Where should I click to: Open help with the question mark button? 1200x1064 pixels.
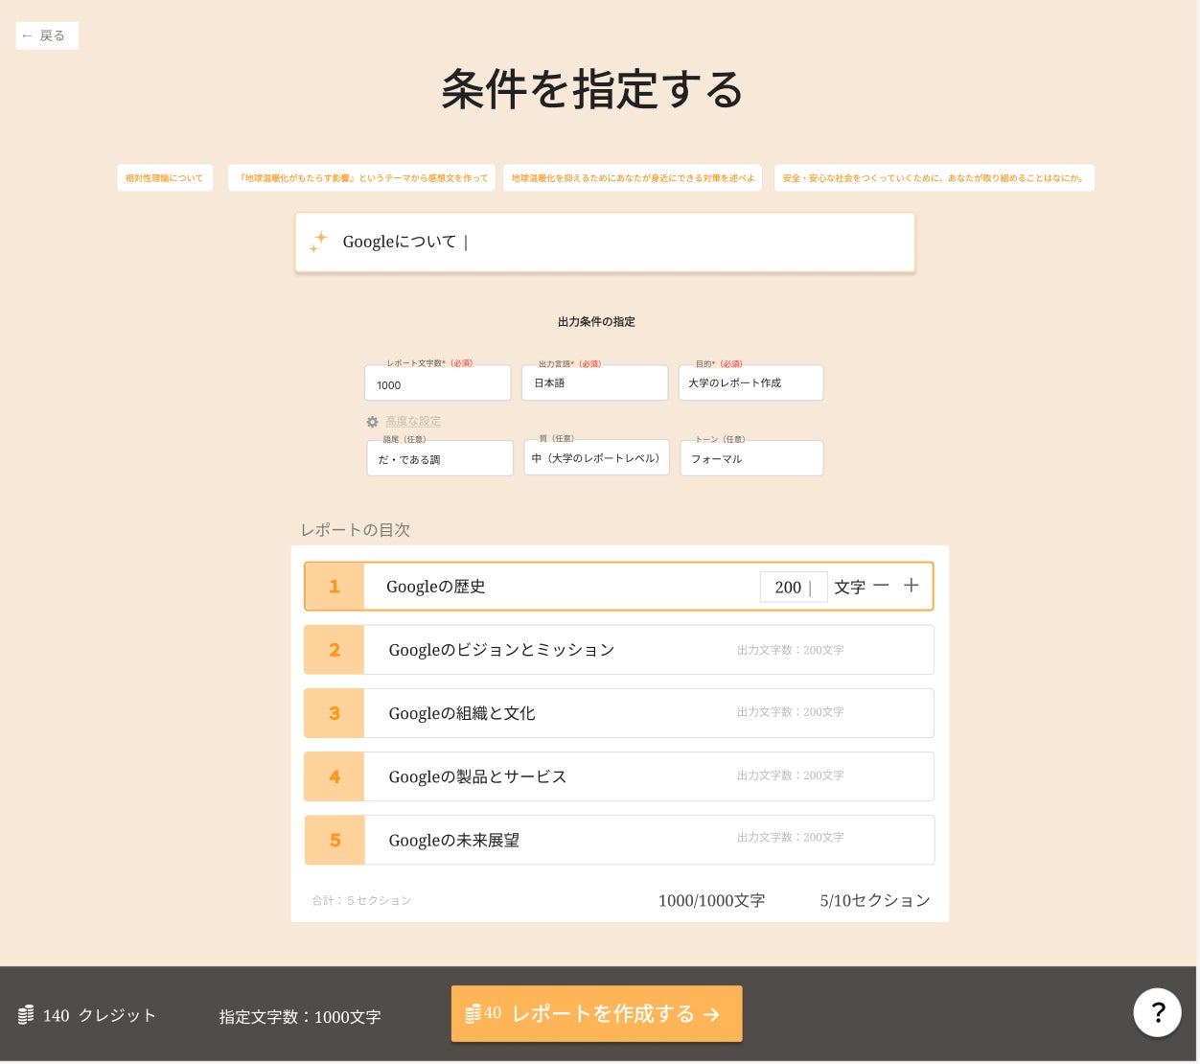pos(1157,1012)
